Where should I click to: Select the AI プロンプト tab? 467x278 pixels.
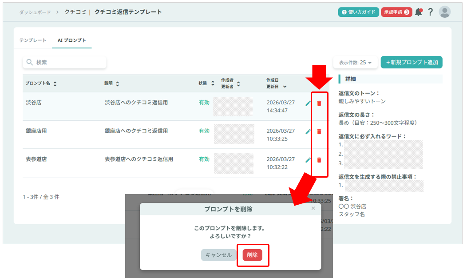coord(71,40)
